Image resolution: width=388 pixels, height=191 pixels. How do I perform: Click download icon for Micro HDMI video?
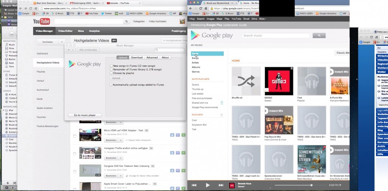click(172, 135)
